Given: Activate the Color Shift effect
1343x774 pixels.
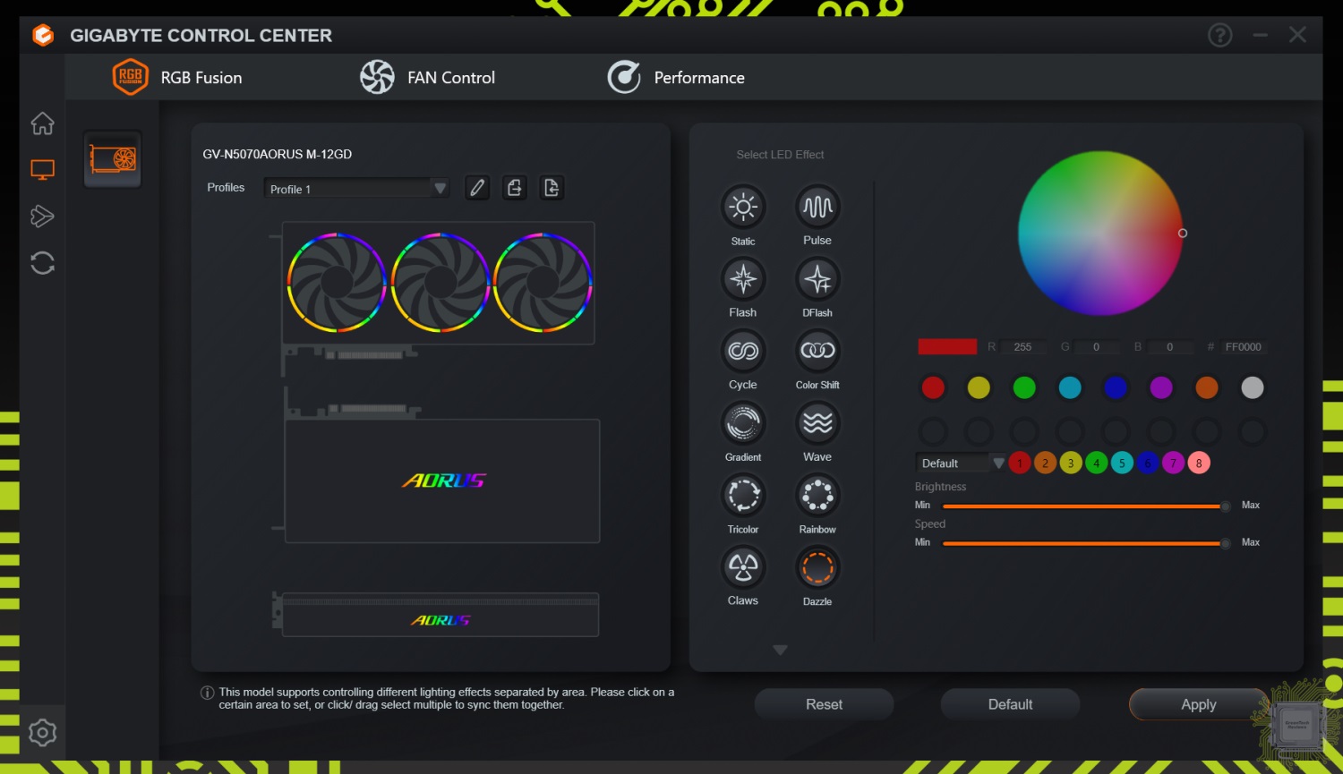Looking at the screenshot, I should (x=817, y=351).
